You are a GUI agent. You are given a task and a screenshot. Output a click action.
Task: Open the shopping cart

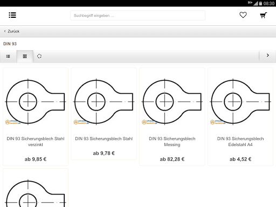point(264,15)
